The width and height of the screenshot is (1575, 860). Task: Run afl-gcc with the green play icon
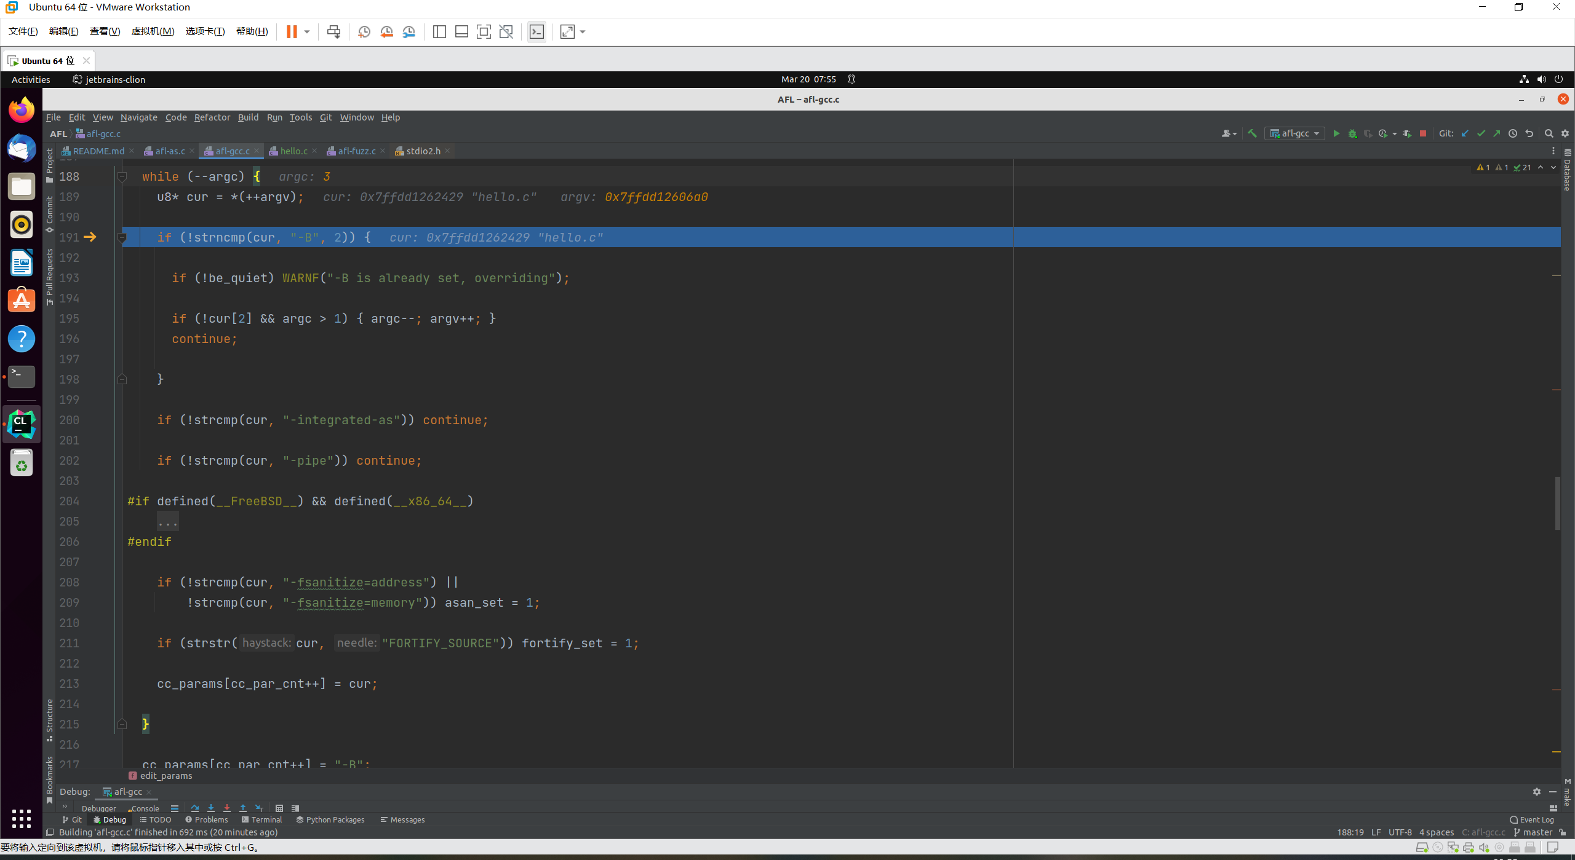1336,133
